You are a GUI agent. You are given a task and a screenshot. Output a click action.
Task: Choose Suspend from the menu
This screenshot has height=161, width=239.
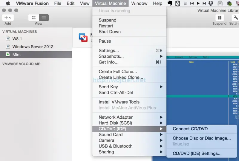coord(129,20)
